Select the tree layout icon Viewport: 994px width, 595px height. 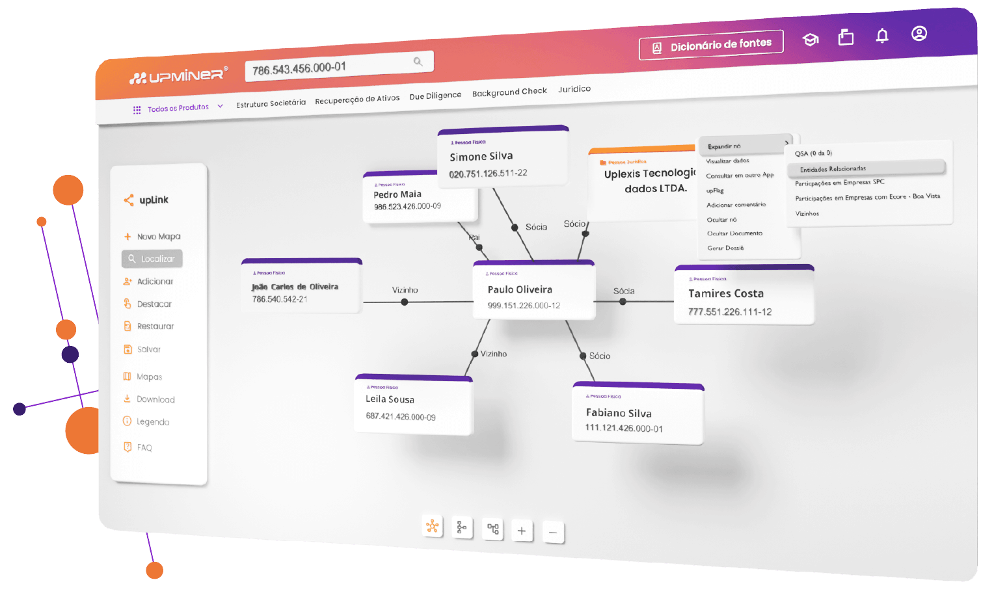pos(463,527)
